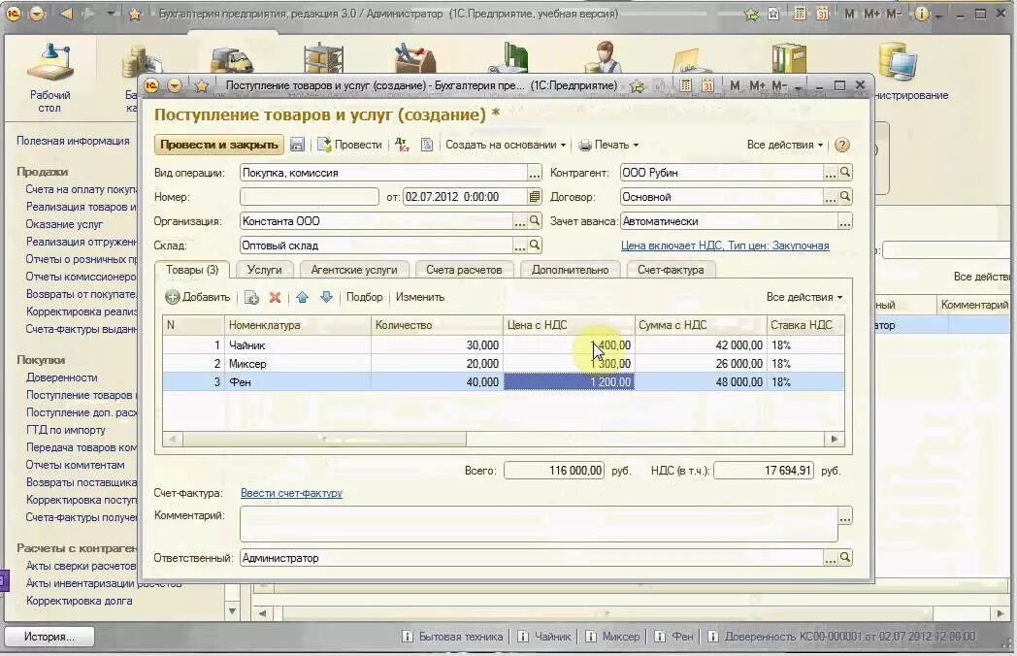The width and height of the screenshot is (1017, 656).
Task: Select the Миксер row name cell
Action: 298,363
